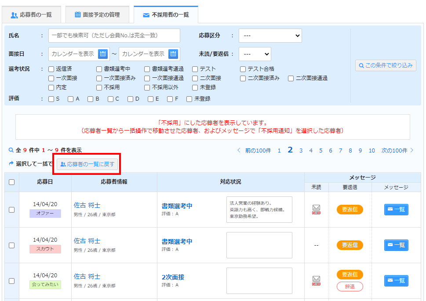Click 辞退 badge in third row
Viewport: 426px width, 301px height.
pos(350,286)
